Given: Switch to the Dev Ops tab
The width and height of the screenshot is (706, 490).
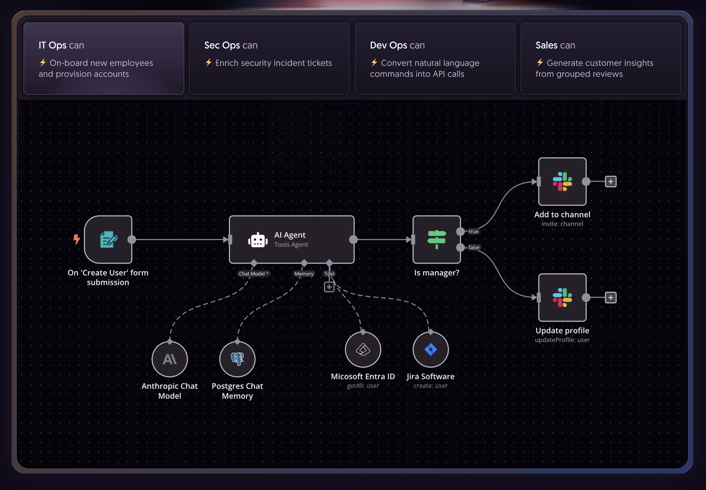Looking at the screenshot, I should coord(435,58).
